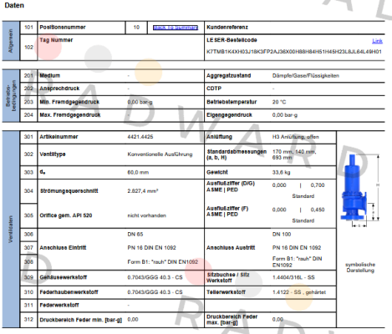
Task: Click the 'Federwerkstoff' label
Action: 59,306
